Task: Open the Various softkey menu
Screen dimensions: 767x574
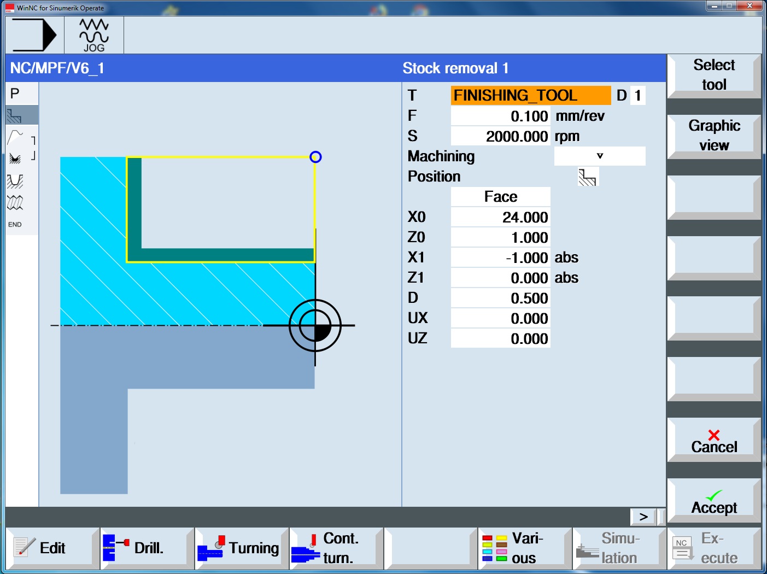Action: tap(525, 548)
